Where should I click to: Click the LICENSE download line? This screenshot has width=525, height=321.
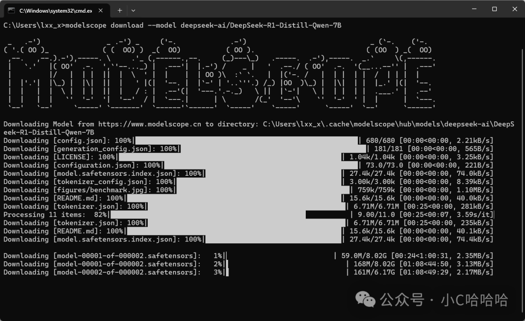pos(248,157)
